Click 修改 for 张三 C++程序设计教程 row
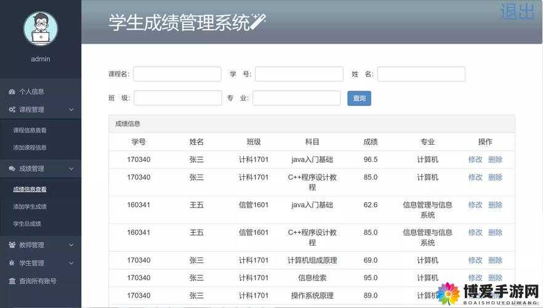 coord(475,177)
